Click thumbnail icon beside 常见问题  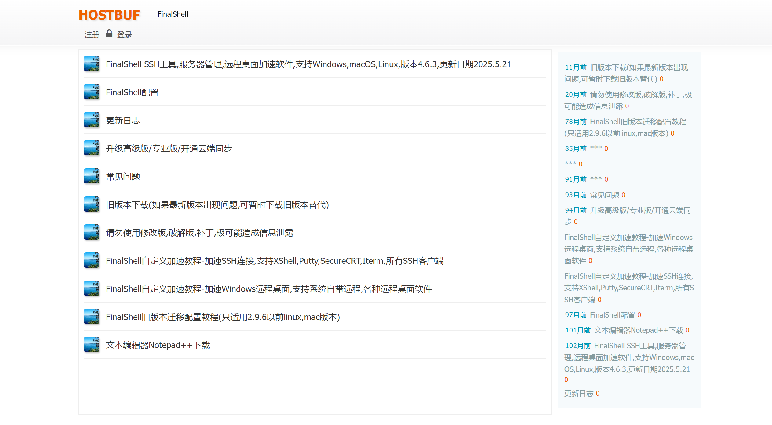click(x=92, y=176)
